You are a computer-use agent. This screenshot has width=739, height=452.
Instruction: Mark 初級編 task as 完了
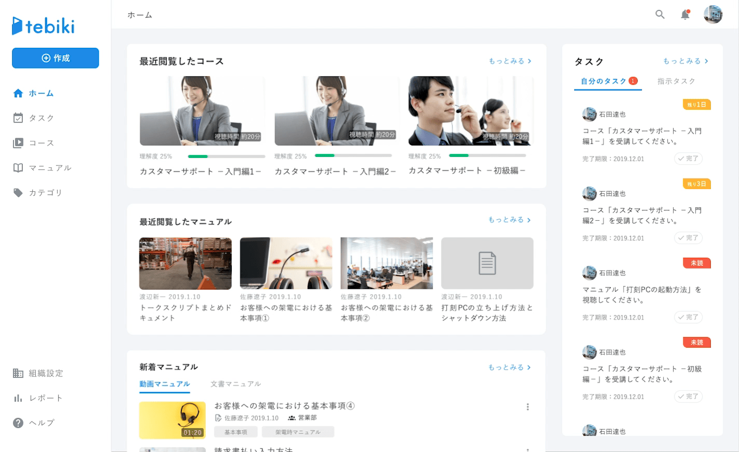click(x=689, y=396)
